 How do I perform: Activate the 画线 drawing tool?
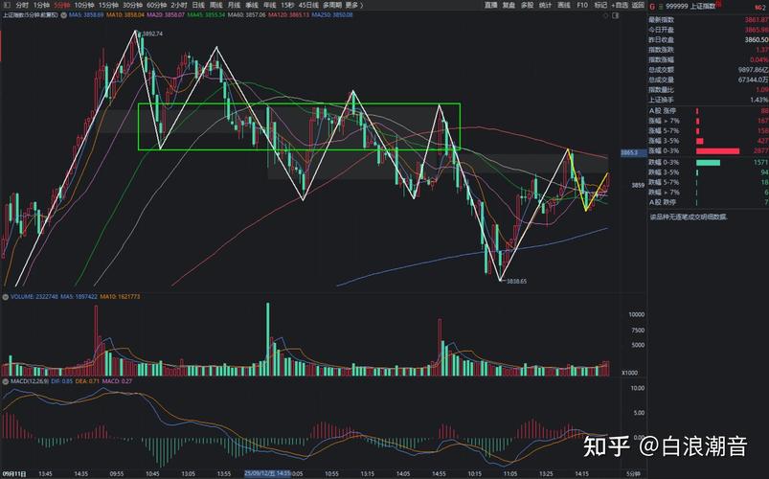[563, 5]
